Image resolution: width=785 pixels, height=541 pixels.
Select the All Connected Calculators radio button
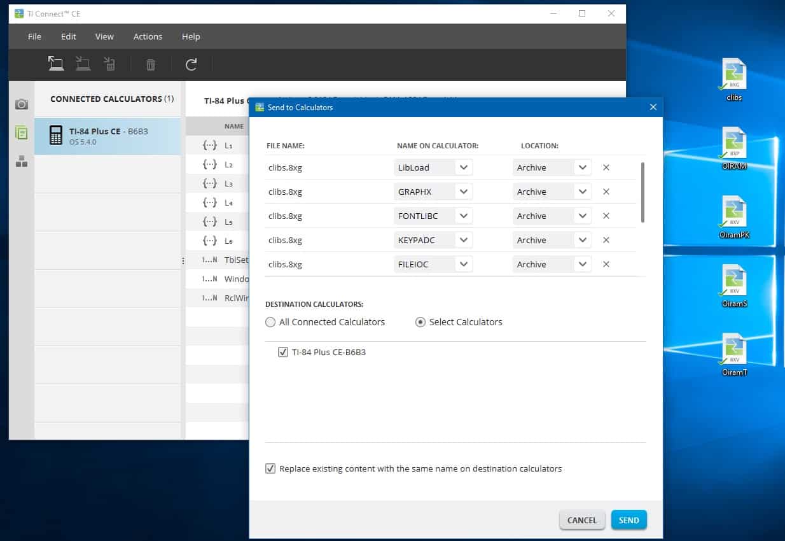click(270, 322)
